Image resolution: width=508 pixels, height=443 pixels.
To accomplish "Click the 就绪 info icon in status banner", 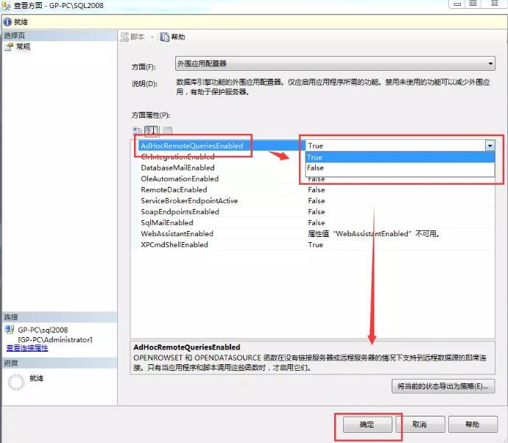I will point(7,21).
